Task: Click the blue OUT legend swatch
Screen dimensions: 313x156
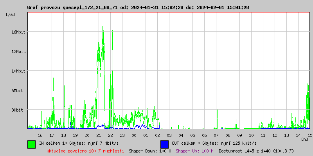Action: coord(164,144)
